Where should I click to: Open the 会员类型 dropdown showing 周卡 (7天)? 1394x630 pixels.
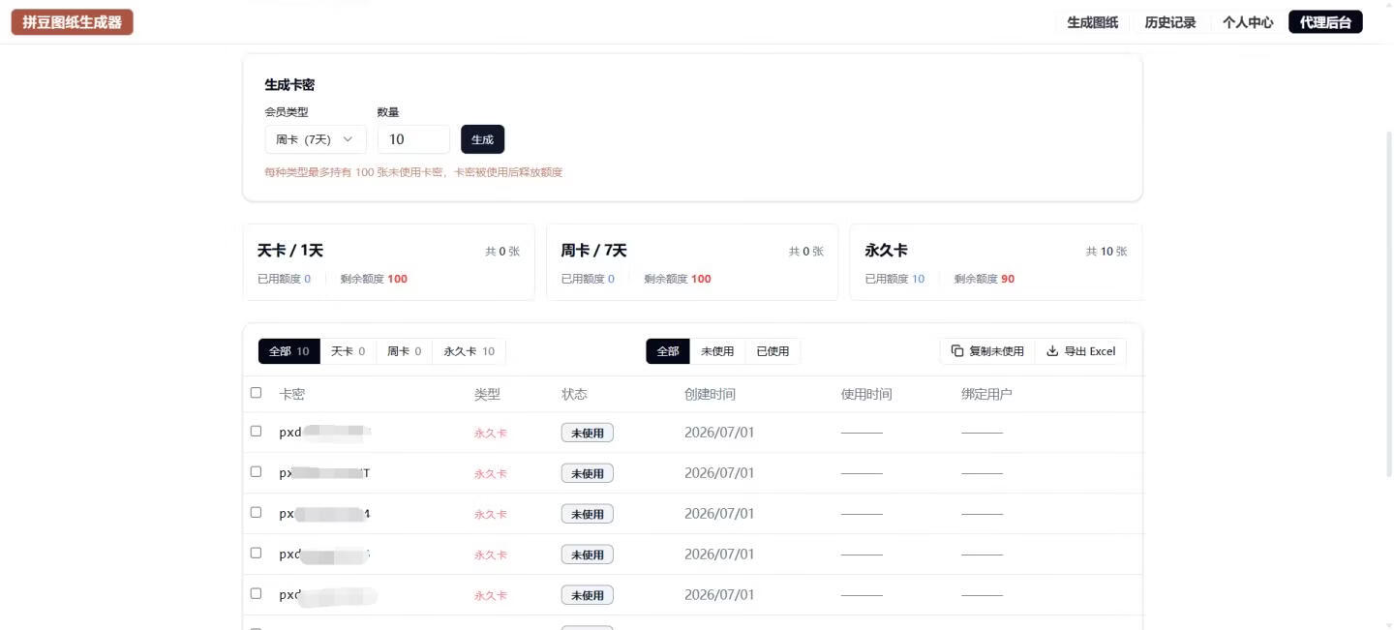pyautogui.click(x=316, y=139)
